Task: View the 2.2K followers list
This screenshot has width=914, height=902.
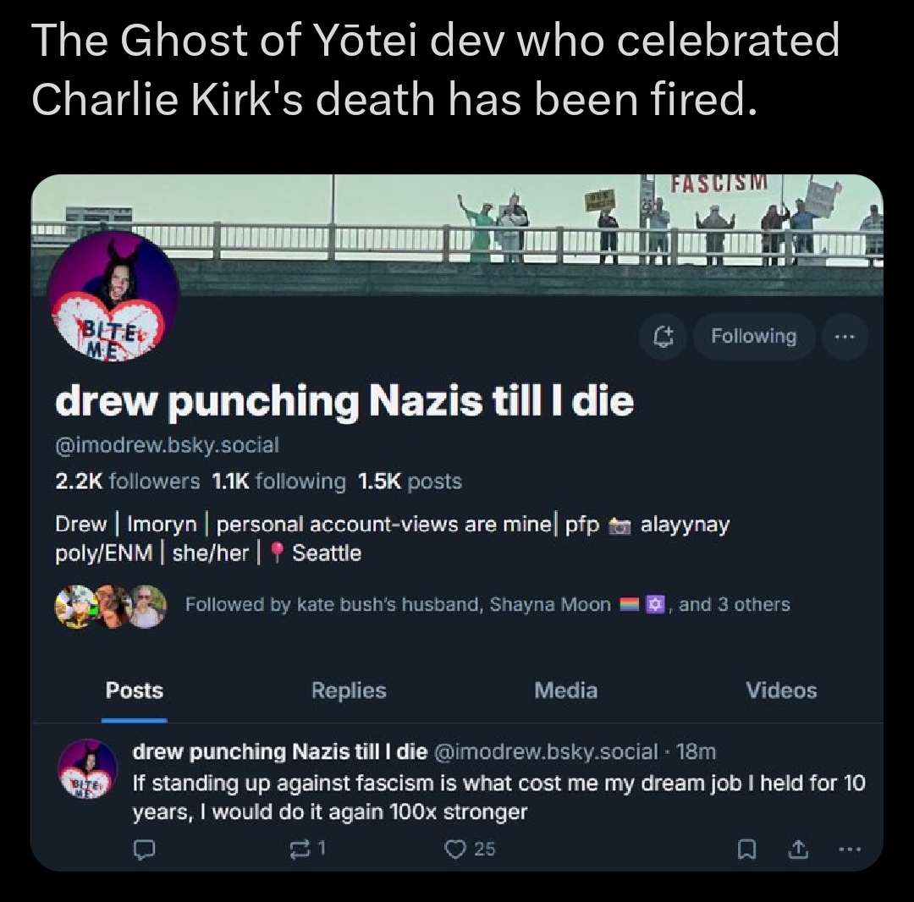Action: point(128,481)
